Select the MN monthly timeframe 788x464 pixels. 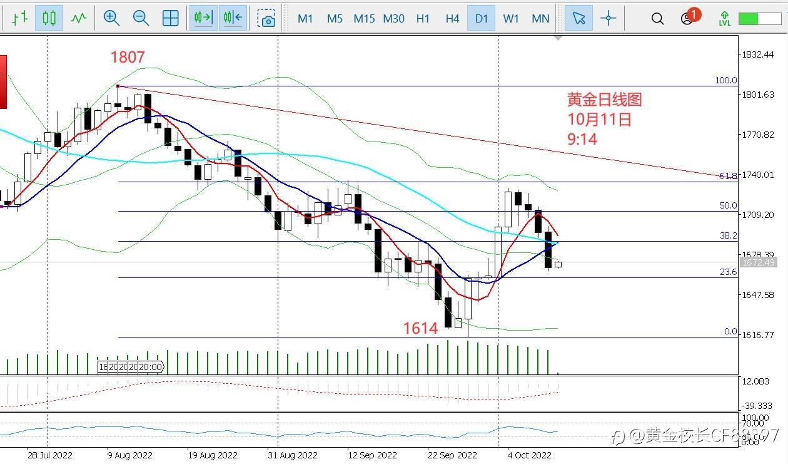click(x=540, y=18)
